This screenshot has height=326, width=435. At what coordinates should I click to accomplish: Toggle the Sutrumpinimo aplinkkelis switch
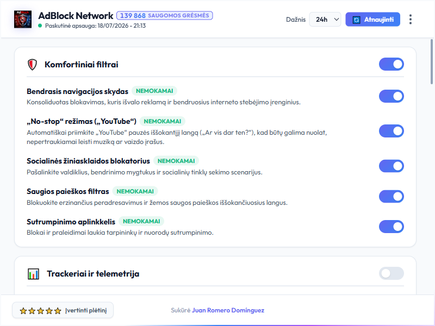391,227
